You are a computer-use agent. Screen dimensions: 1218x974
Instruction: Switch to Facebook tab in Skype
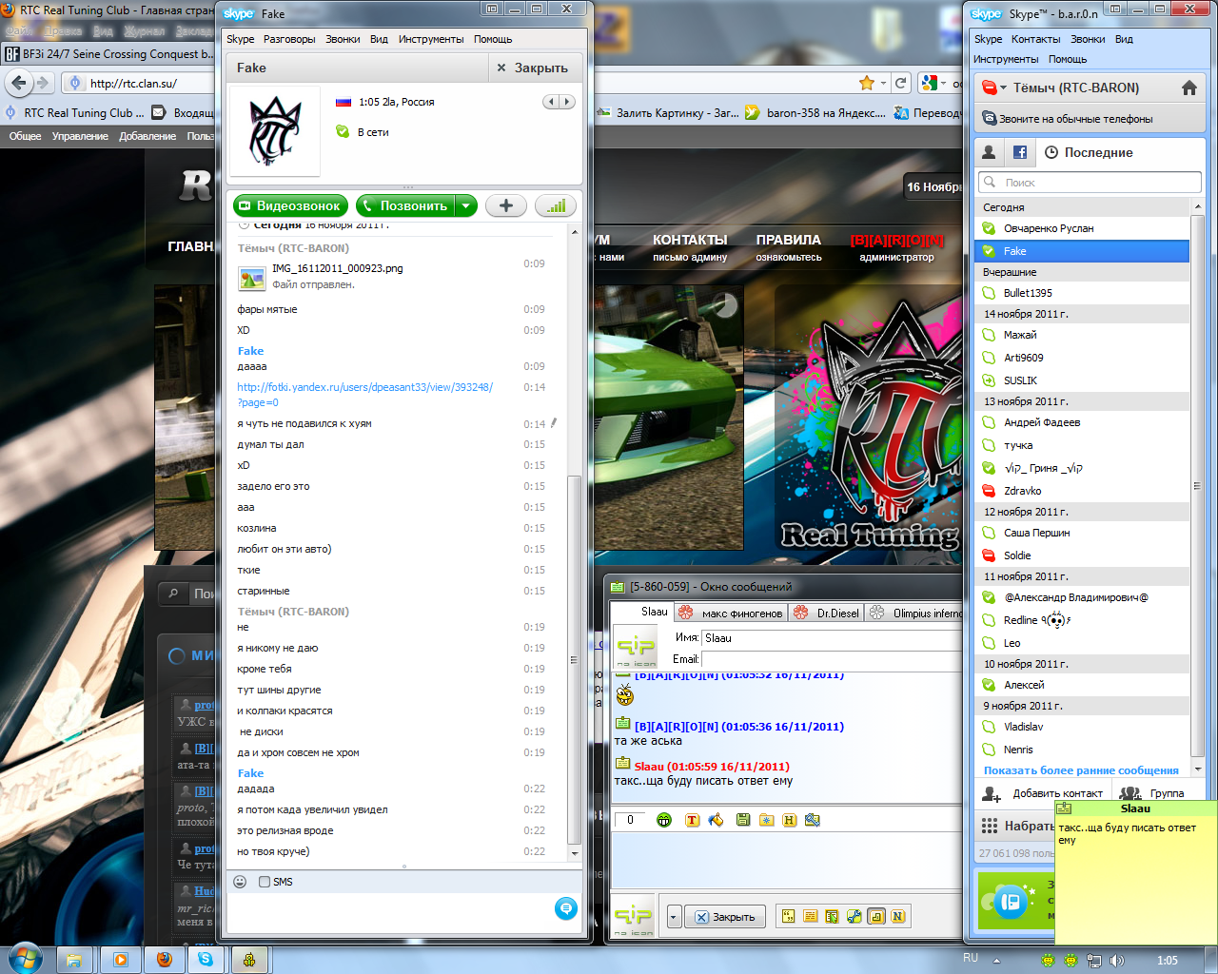pos(1019,152)
